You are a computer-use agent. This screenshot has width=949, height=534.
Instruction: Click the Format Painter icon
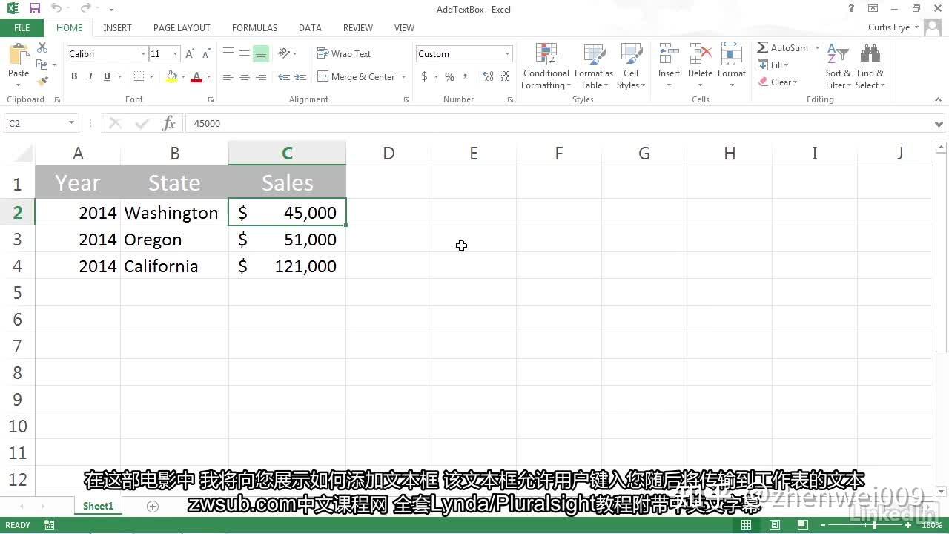pyautogui.click(x=42, y=82)
